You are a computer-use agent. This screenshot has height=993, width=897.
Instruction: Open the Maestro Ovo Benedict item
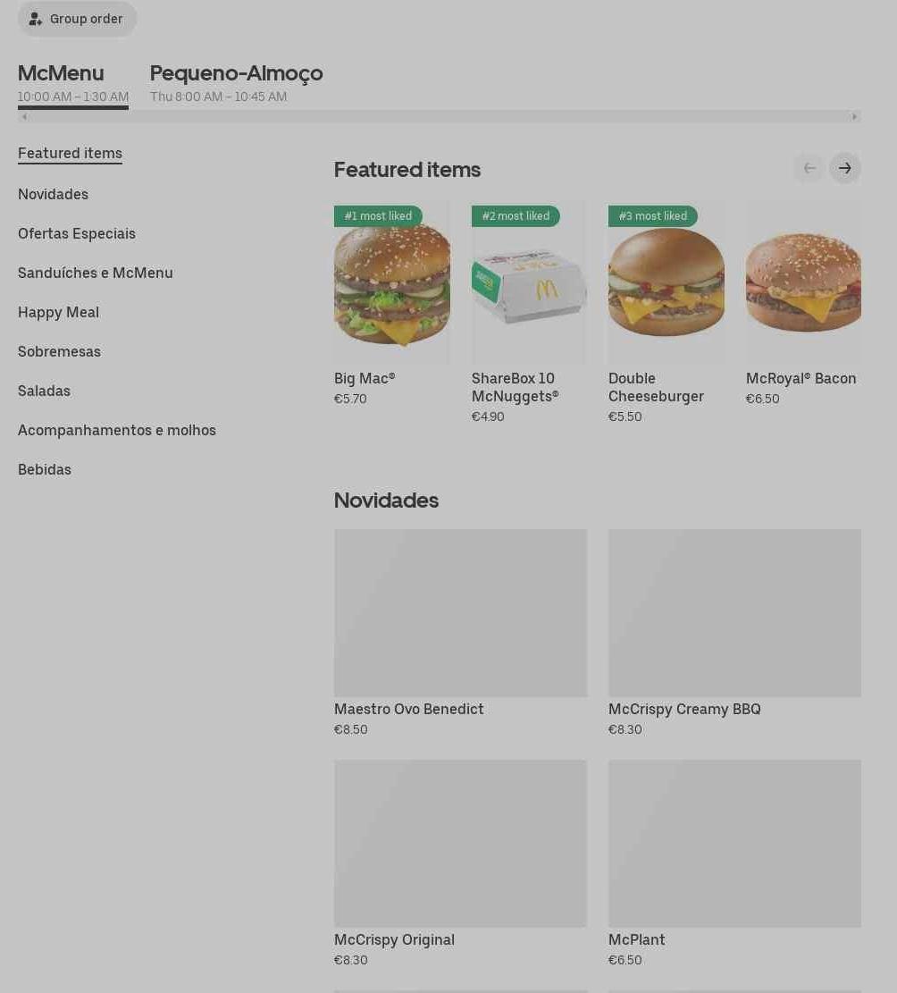click(x=460, y=634)
